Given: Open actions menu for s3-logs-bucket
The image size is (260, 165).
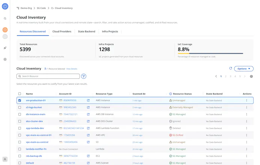Looking at the screenshot, I should click(x=247, y=107).
